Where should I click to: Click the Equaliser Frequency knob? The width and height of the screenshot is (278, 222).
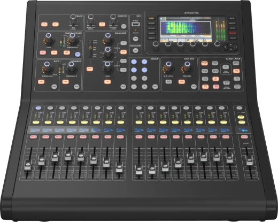pyautogui.click(x=107, y=53)
